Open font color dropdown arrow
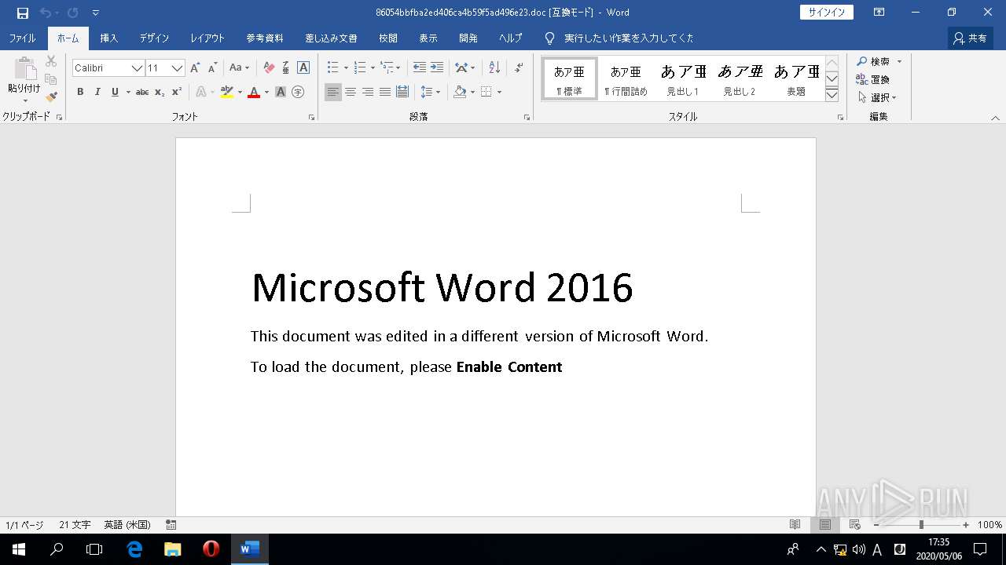The height and width of the screenshot is (565, 1006). coord(266,92)
